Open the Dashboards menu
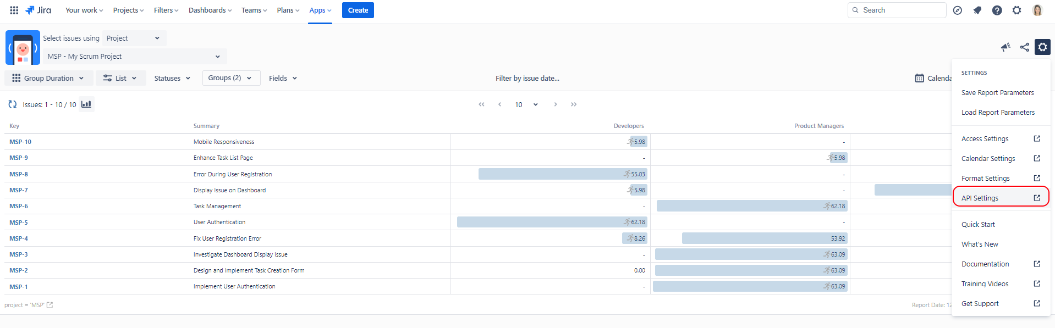This screenshot has height=328, width=1055. pyautogui.click(x=210, y=10)
